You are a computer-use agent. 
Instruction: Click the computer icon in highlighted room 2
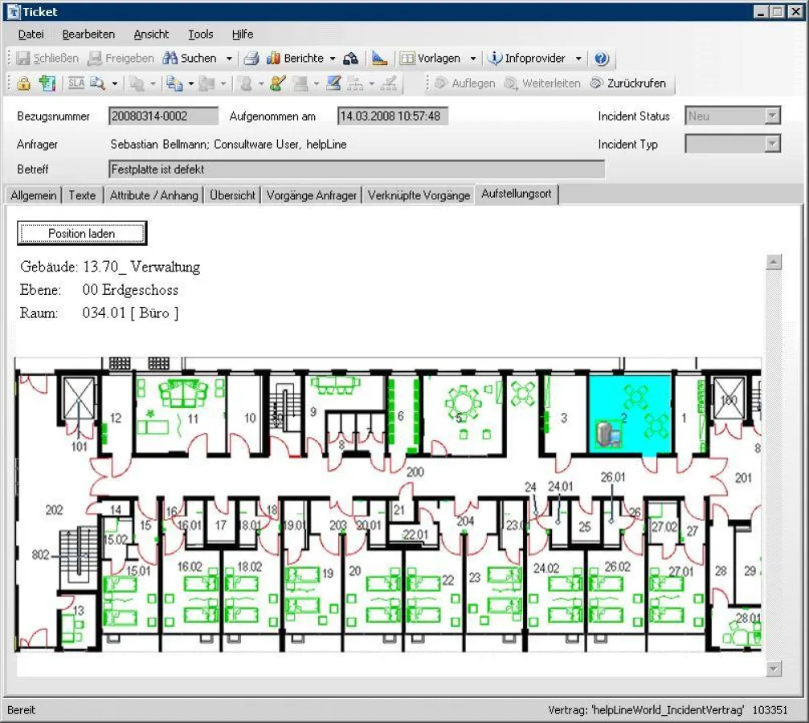point(606,434)
